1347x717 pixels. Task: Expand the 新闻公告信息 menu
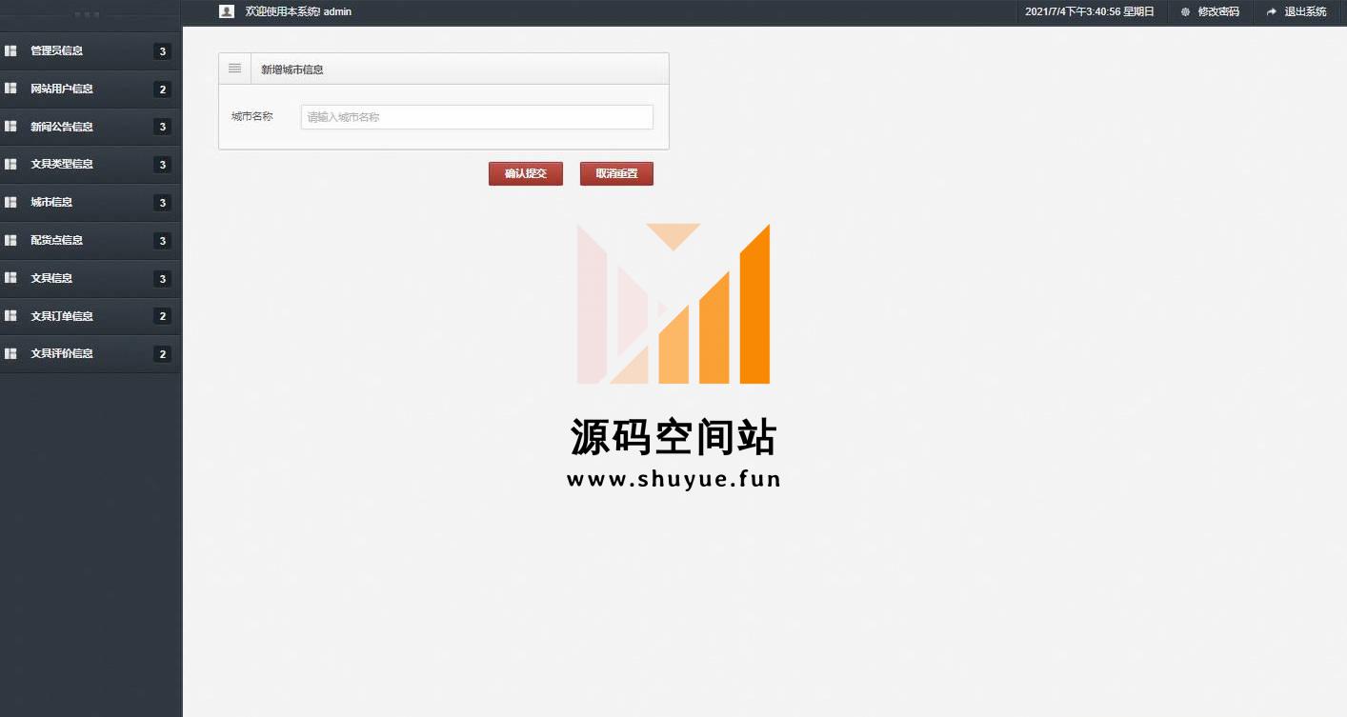coord(90,127)
